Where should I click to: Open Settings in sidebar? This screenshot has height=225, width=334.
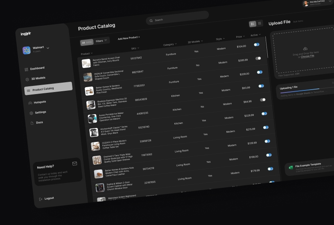pos(41,112)
